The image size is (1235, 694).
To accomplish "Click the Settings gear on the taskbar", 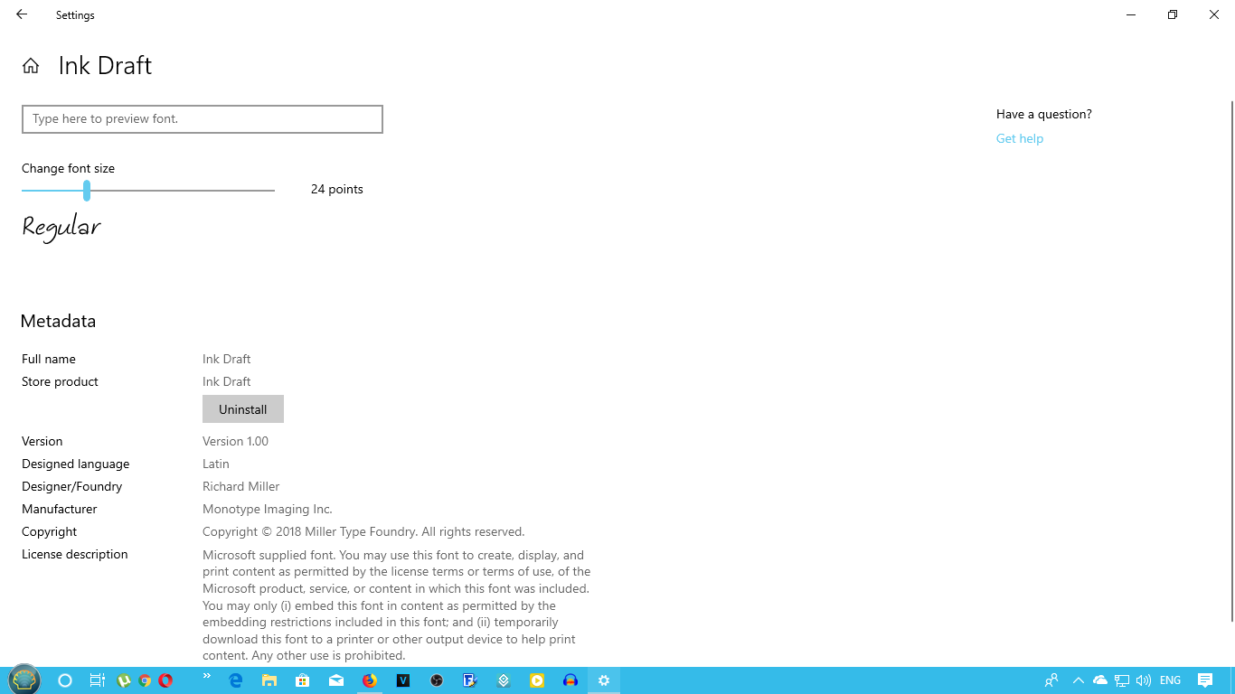I will pos(604,680).
